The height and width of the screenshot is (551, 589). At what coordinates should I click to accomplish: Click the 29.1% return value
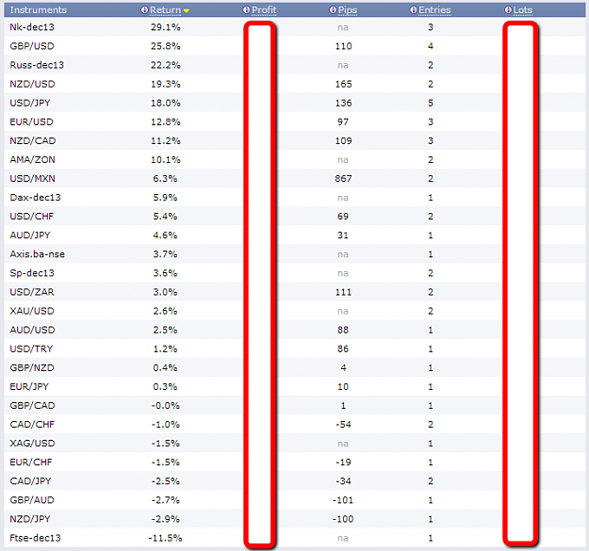[166, 27]
